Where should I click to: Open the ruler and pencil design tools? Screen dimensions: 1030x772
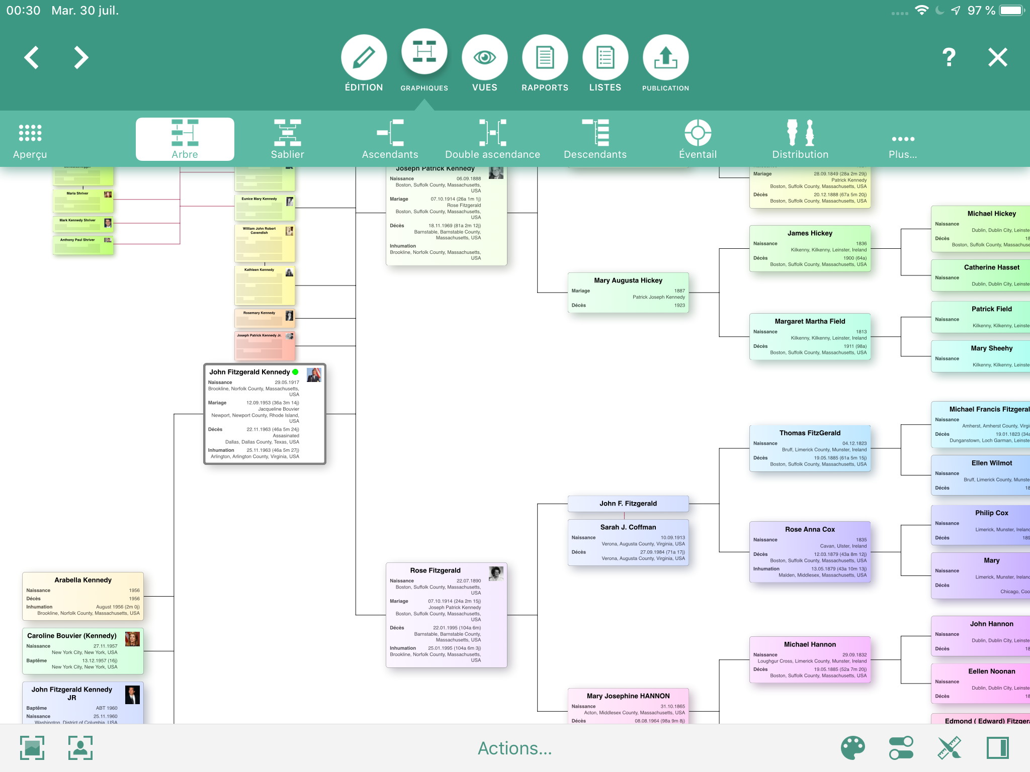coord(949,748)
